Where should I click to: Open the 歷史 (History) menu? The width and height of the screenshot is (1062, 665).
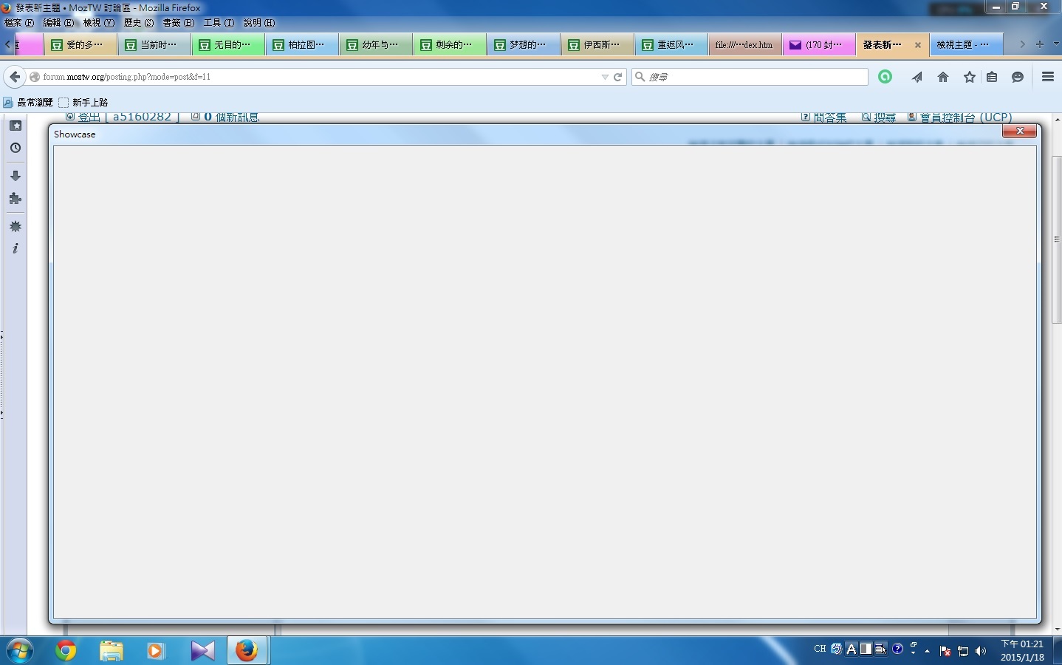click(x=139, y=23)
